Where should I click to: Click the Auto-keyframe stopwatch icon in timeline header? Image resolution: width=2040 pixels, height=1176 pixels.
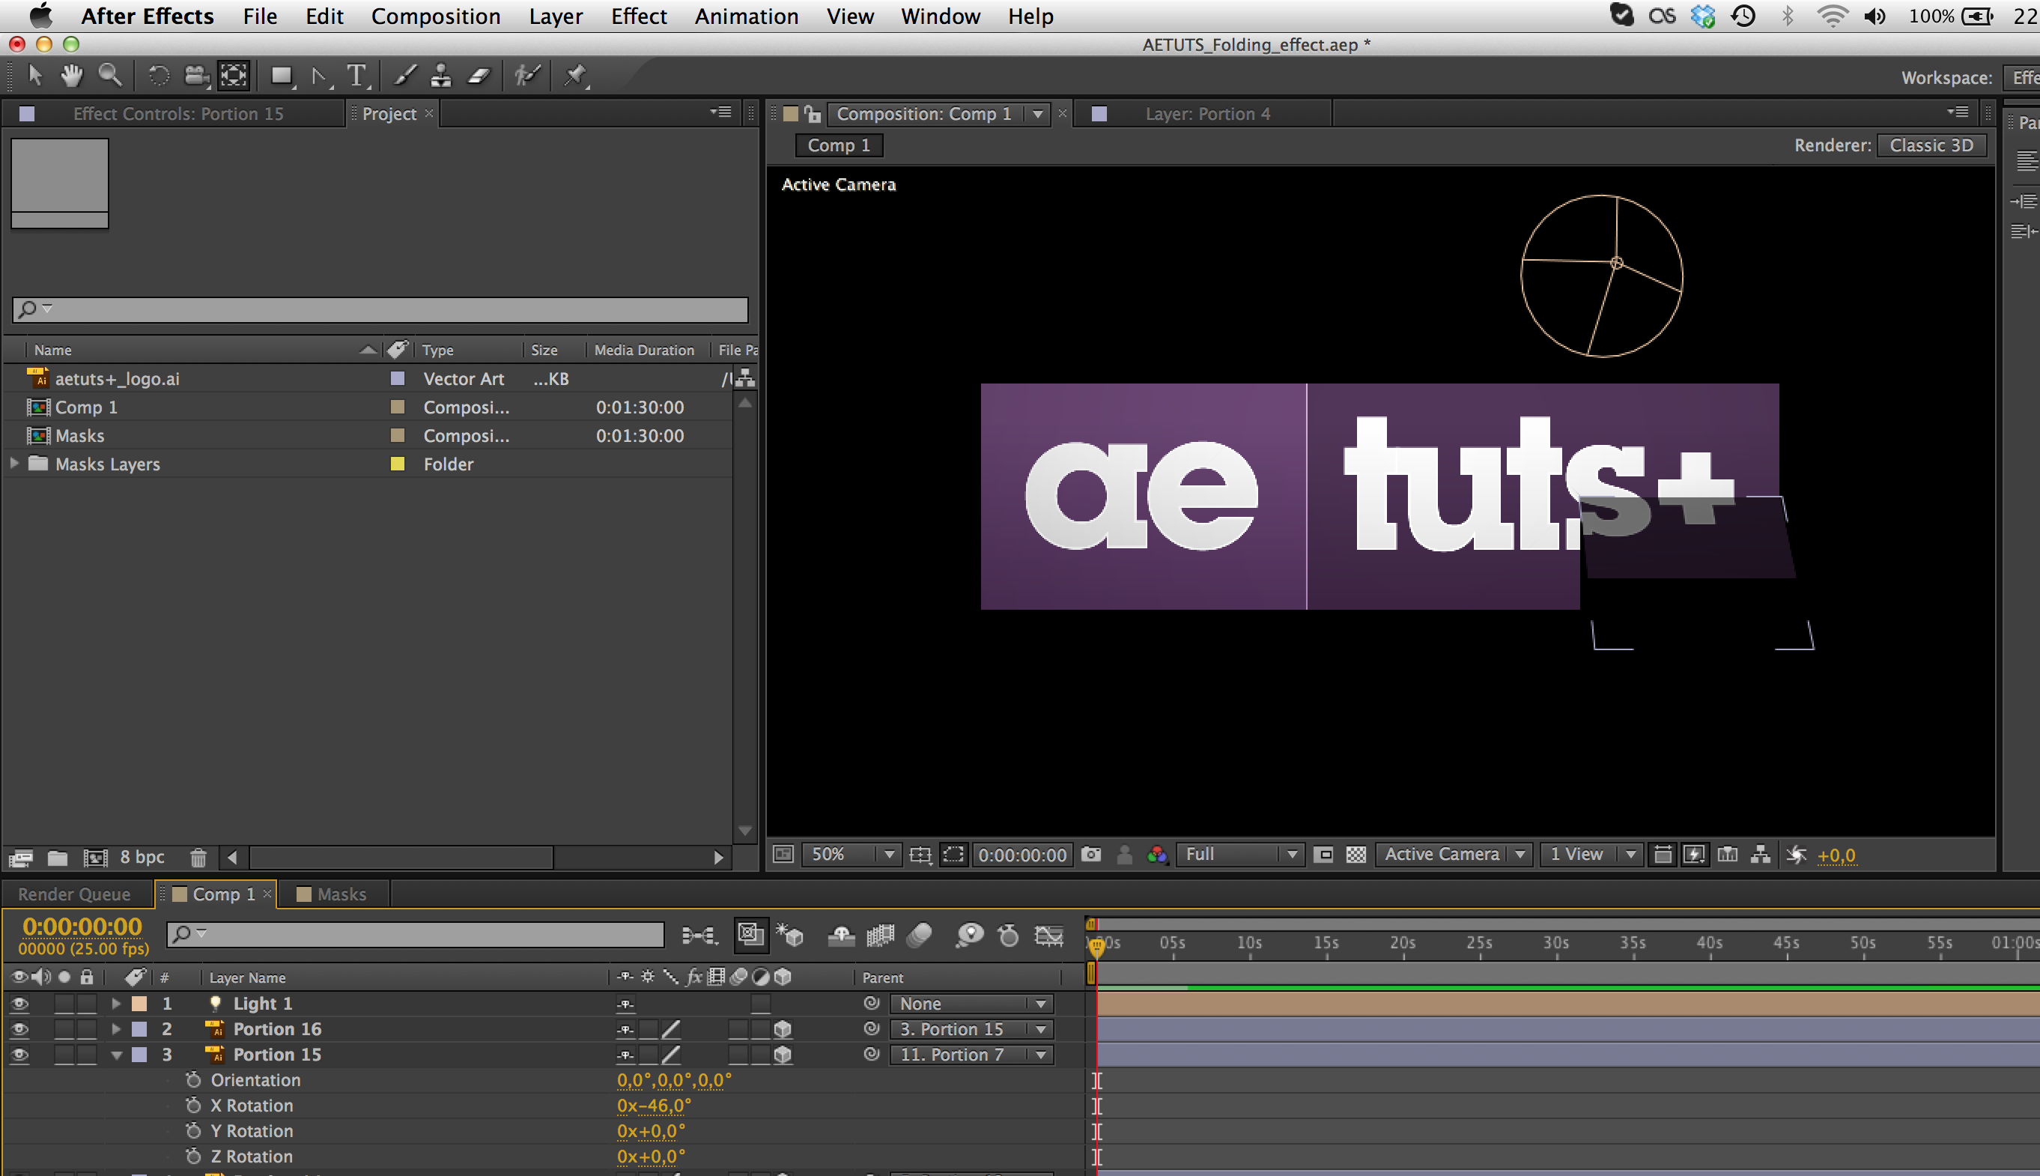[x=1008, y=936]
